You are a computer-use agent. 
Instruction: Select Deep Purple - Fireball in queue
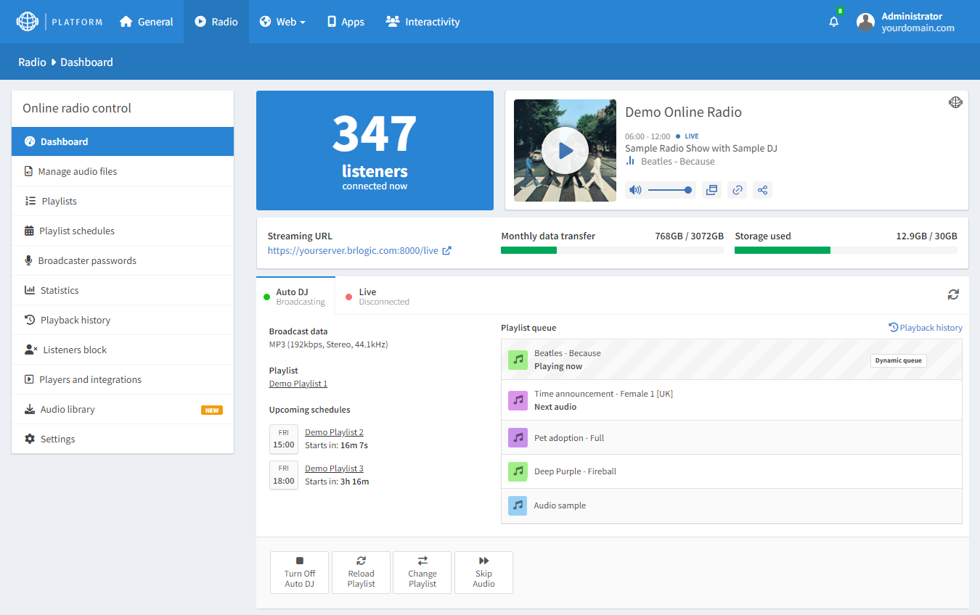click(575, 471)
